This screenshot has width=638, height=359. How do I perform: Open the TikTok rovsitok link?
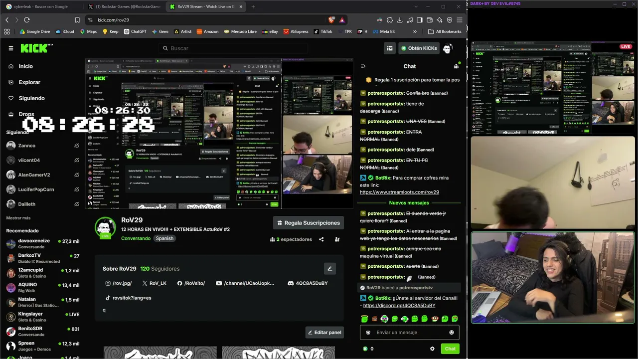tap(128, 298)
